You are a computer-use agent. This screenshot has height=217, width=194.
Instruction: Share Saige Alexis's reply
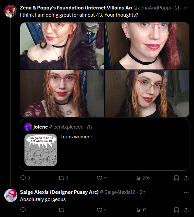pos(186,210)
